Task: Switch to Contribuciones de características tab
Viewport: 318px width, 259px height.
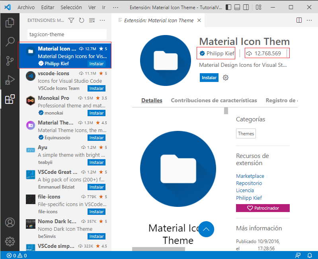Action: click(214, 100)
